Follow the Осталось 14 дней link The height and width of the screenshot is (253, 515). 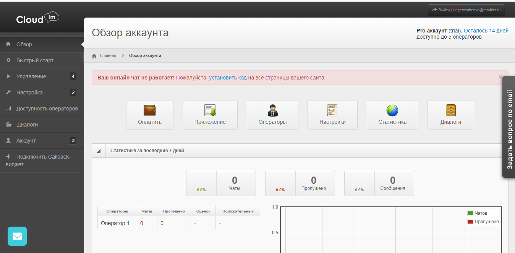pos(486,31)
